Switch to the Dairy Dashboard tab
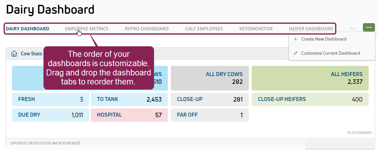The height and width of the screenshot is (153, 378). [27, 29]
